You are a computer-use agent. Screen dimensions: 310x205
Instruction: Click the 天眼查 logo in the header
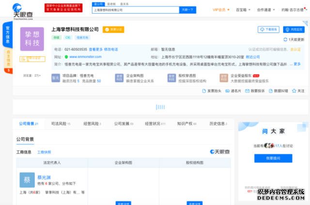(x=23, y=12)
